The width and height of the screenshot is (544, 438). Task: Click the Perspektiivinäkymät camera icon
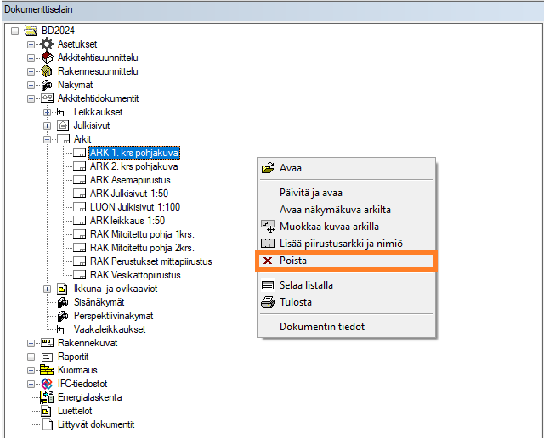pyautogui.click(x=63, y=316)
